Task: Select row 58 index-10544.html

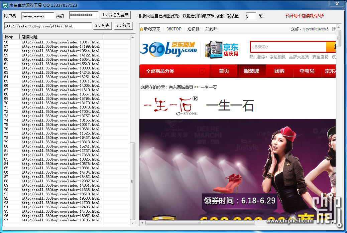Action: tap(67, 51)
